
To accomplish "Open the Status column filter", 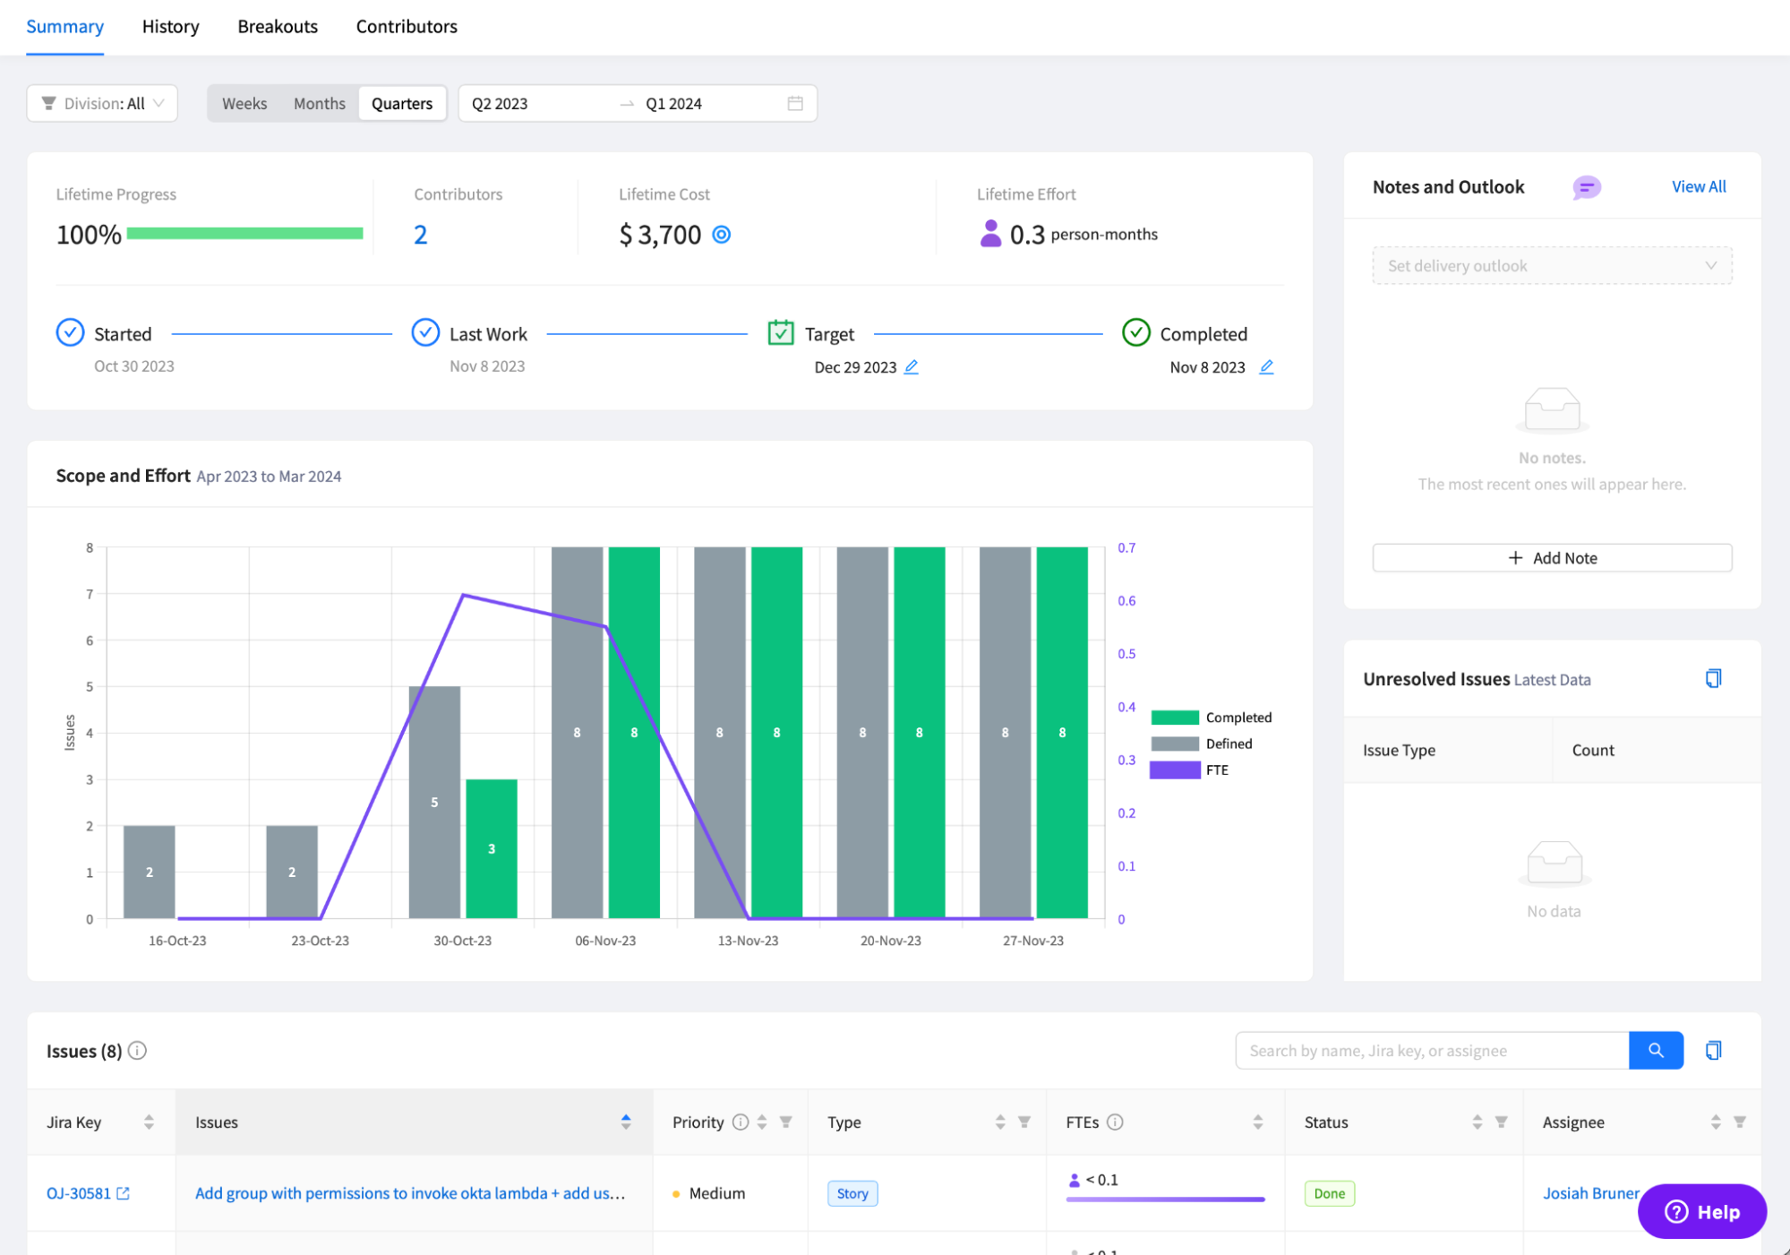I will pos(1502,1122).
